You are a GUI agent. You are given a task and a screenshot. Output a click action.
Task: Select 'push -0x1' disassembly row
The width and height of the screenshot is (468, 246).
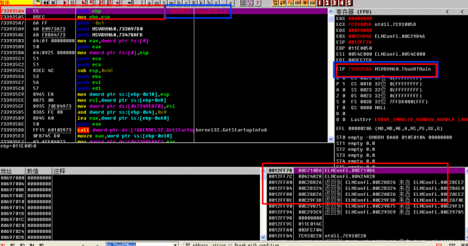164,23
